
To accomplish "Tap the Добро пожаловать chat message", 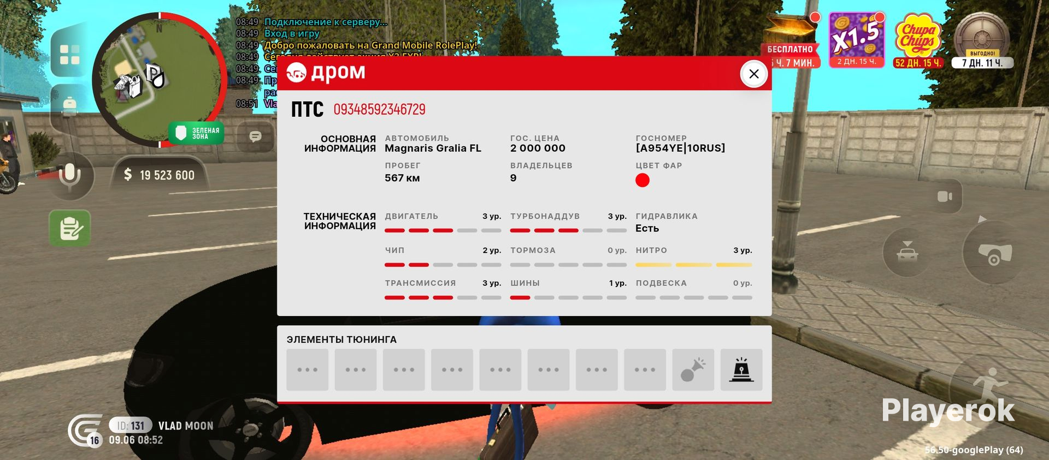I will tap(370, 45).
